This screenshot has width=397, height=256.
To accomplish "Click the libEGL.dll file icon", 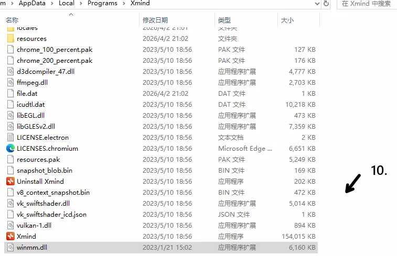I will point(10,116).
